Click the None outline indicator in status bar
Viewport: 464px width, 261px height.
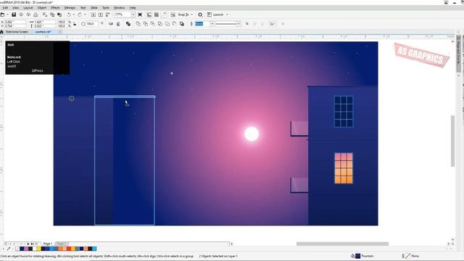click(x=407, y=256)
